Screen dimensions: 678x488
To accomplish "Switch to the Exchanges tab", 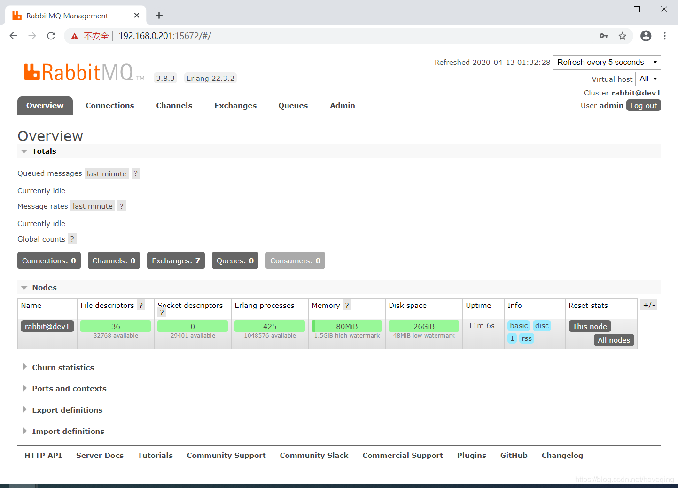I will click(235, 105).
